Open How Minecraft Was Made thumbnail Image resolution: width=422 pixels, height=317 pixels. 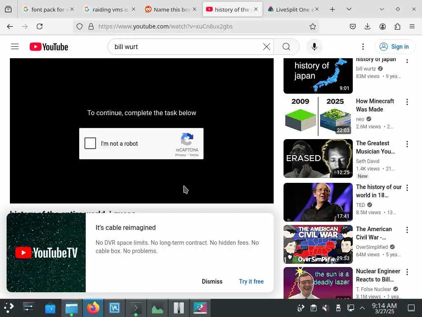coord(318,116)
